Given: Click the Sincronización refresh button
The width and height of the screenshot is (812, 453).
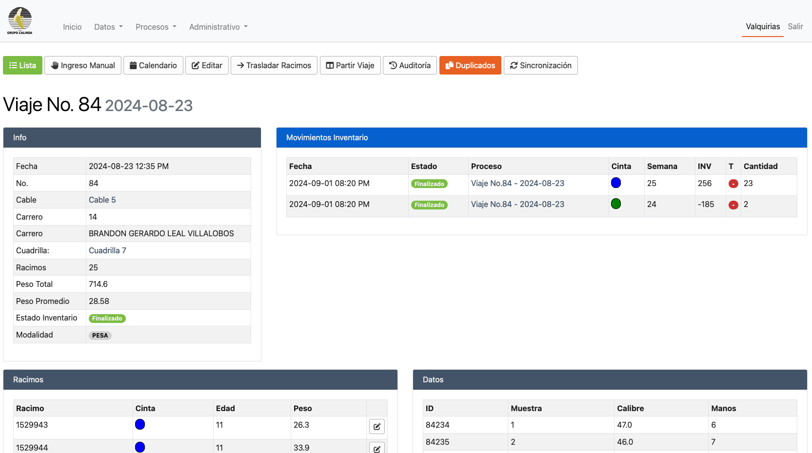Looking at the screenshot, I should pyautogui.click(x=540, y=65).
